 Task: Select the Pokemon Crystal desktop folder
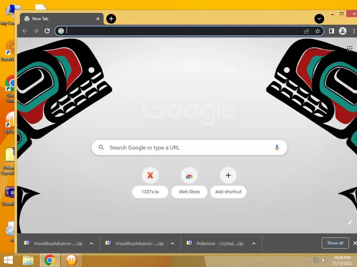pyautogui.click(x=8, y=161)
